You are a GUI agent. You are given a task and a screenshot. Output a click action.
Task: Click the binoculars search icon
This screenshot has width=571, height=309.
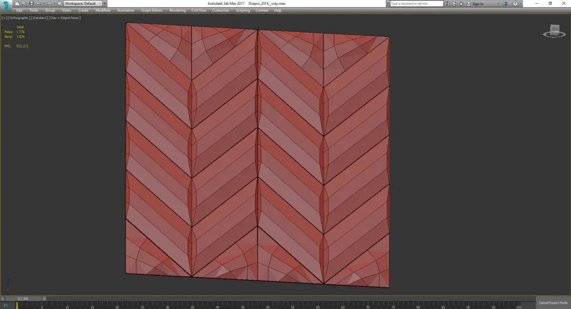pos(447,3)
